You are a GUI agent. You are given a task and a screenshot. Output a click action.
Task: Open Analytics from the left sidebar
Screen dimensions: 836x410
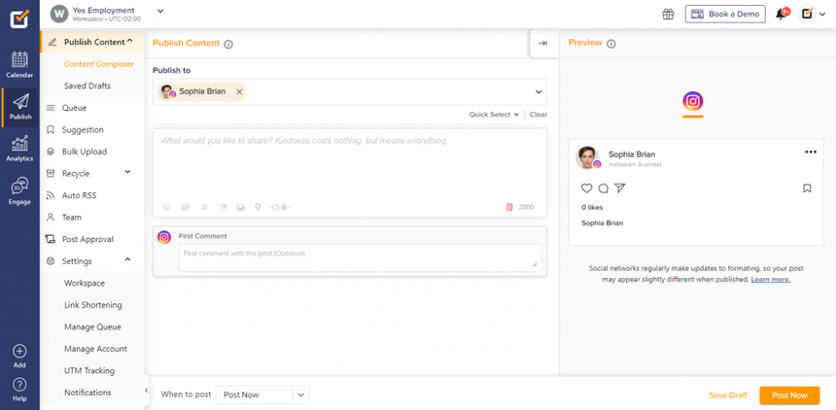19,148
